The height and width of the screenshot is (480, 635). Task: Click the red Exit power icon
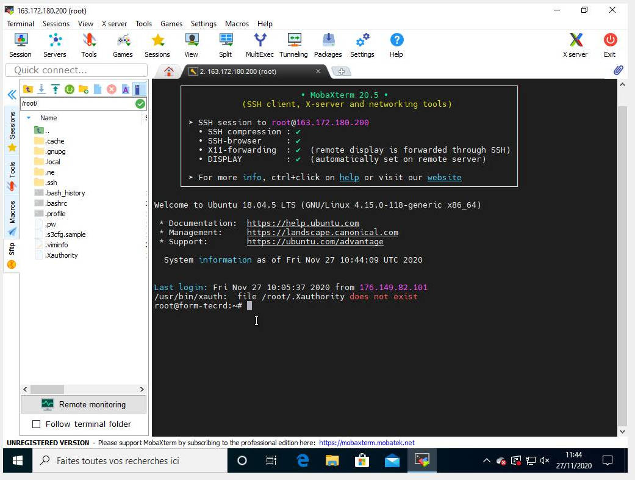point(610,45)
